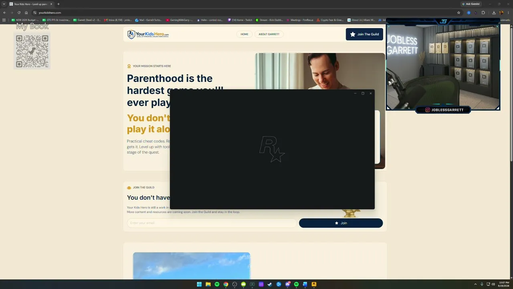
Task: Click the "YOUR MISSION STARTS HERE" text
Action: point(152,66)
